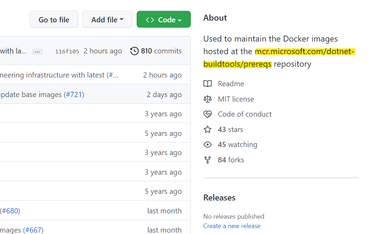The width and height of the screenshot is (368, 234).
Task: Click 'last month' in the #667 row
Action: click(x=164, y=230)
